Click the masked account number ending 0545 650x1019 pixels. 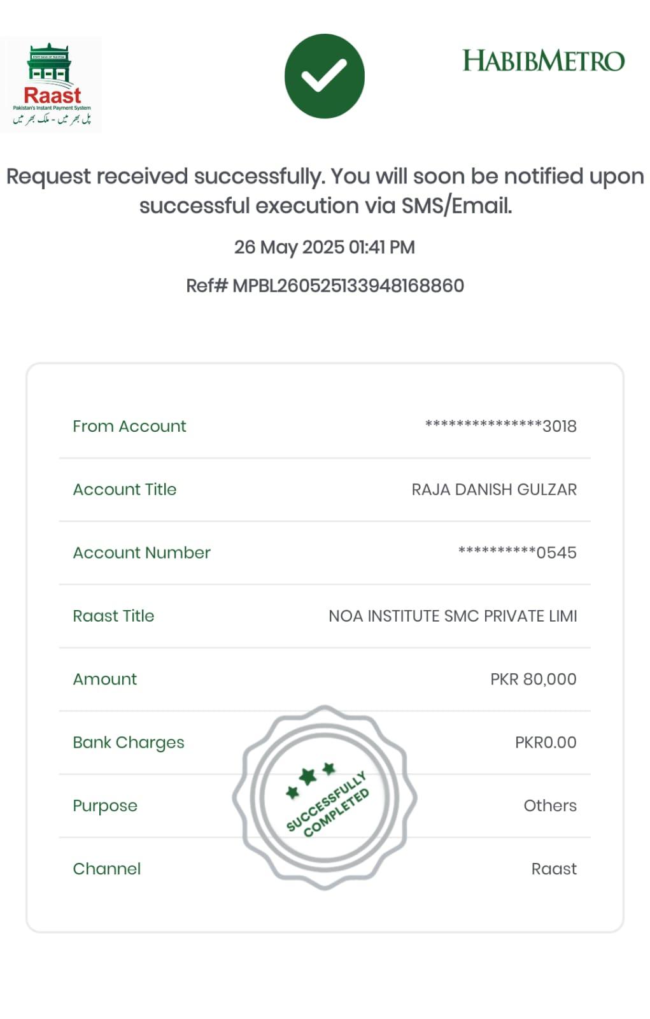point(517,552)
